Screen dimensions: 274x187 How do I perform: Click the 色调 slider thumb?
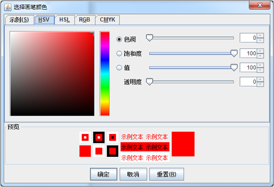click(x=150, y=38)
